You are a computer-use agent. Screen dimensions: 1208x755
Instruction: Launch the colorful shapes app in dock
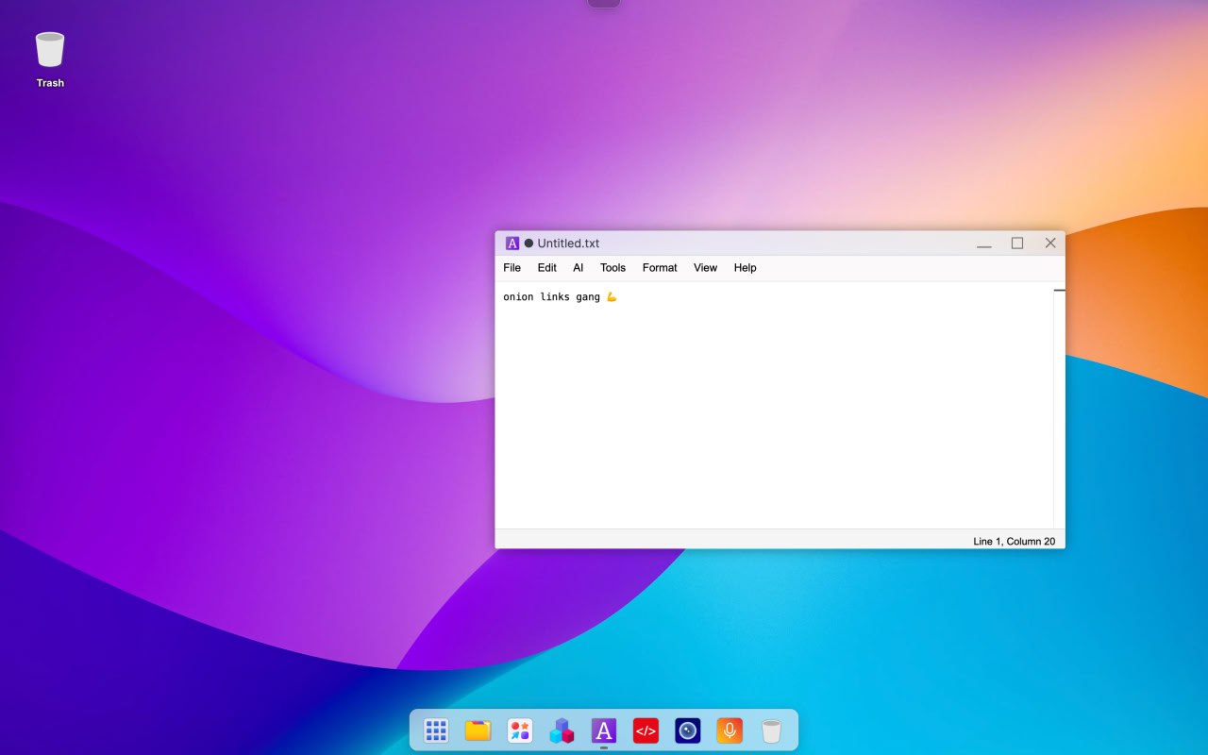(520, 730)
